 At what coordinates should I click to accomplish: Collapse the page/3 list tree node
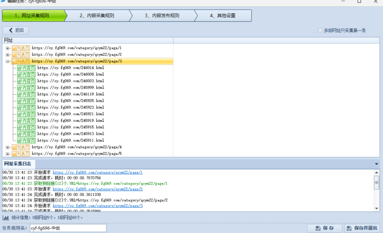click(x=8, y=61)
